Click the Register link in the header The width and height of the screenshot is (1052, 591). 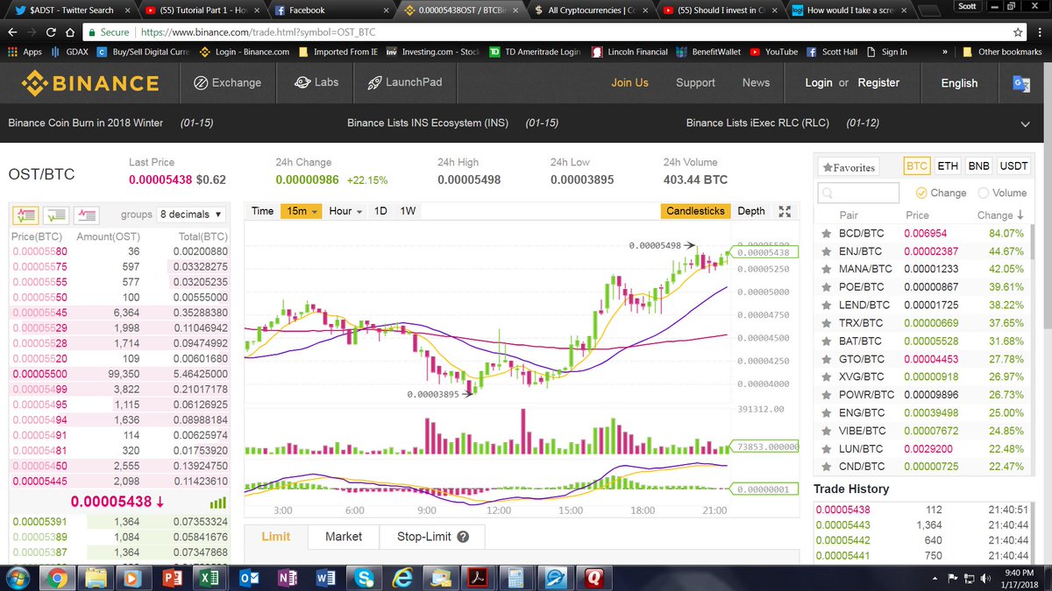(878, 82)
